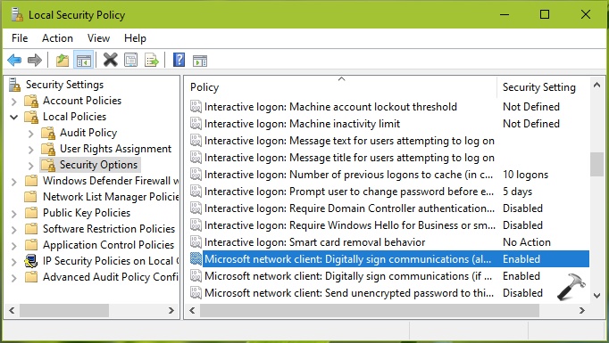Viewport: 609px width, 343px height.
Task: Select Digitally sign communications (always) policy
Action: (x=388, y=259)
